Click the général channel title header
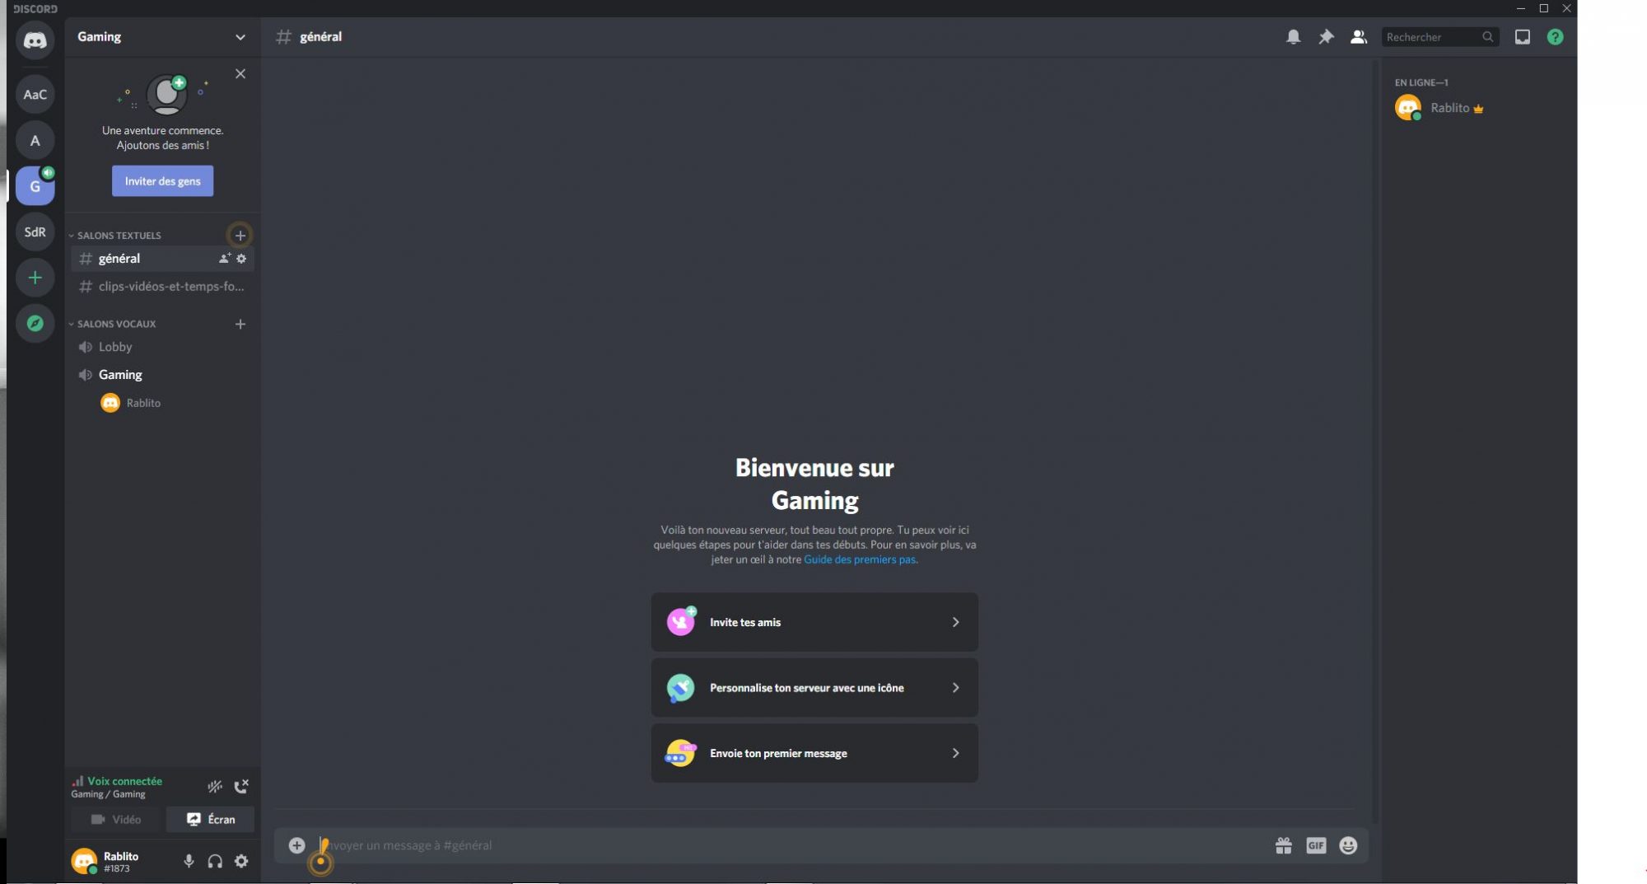The image size is (1647, 884). pos(320,37)
